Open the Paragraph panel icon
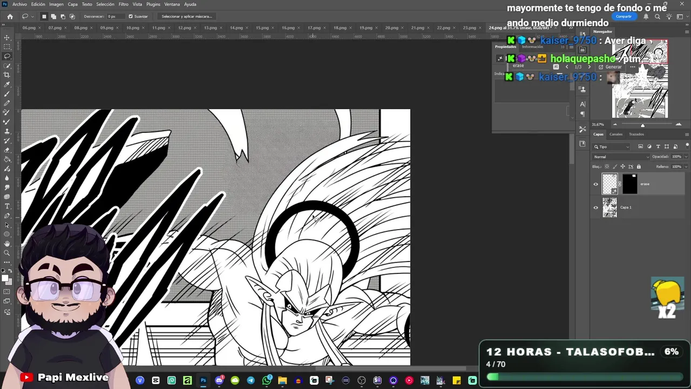This screenshot has height=389, width=691. pyautogui.click(x=582, y=114)
